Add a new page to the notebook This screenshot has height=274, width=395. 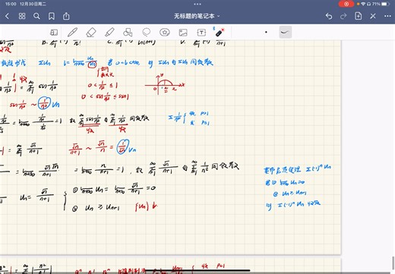(x=358, y=16)
